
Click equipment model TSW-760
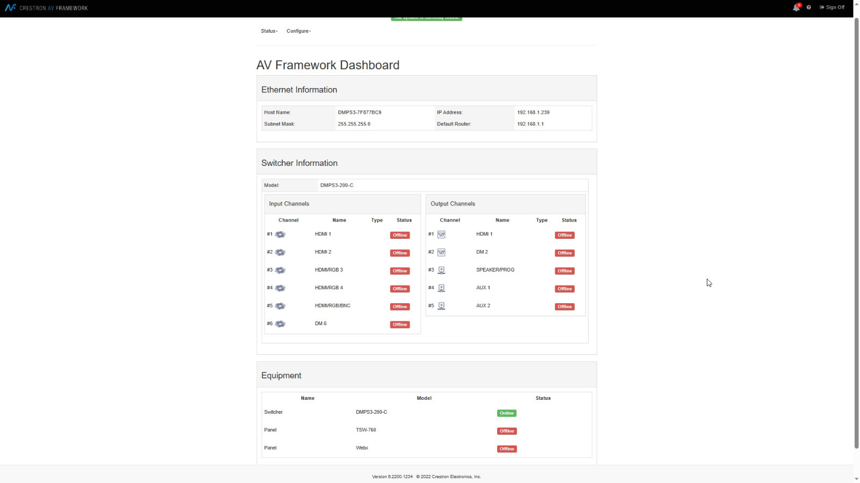366,430
